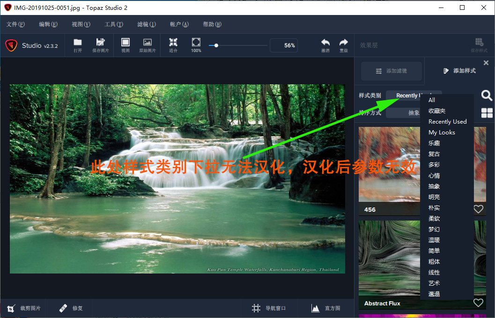Open the 帐户(A) menu

point(179,24)
